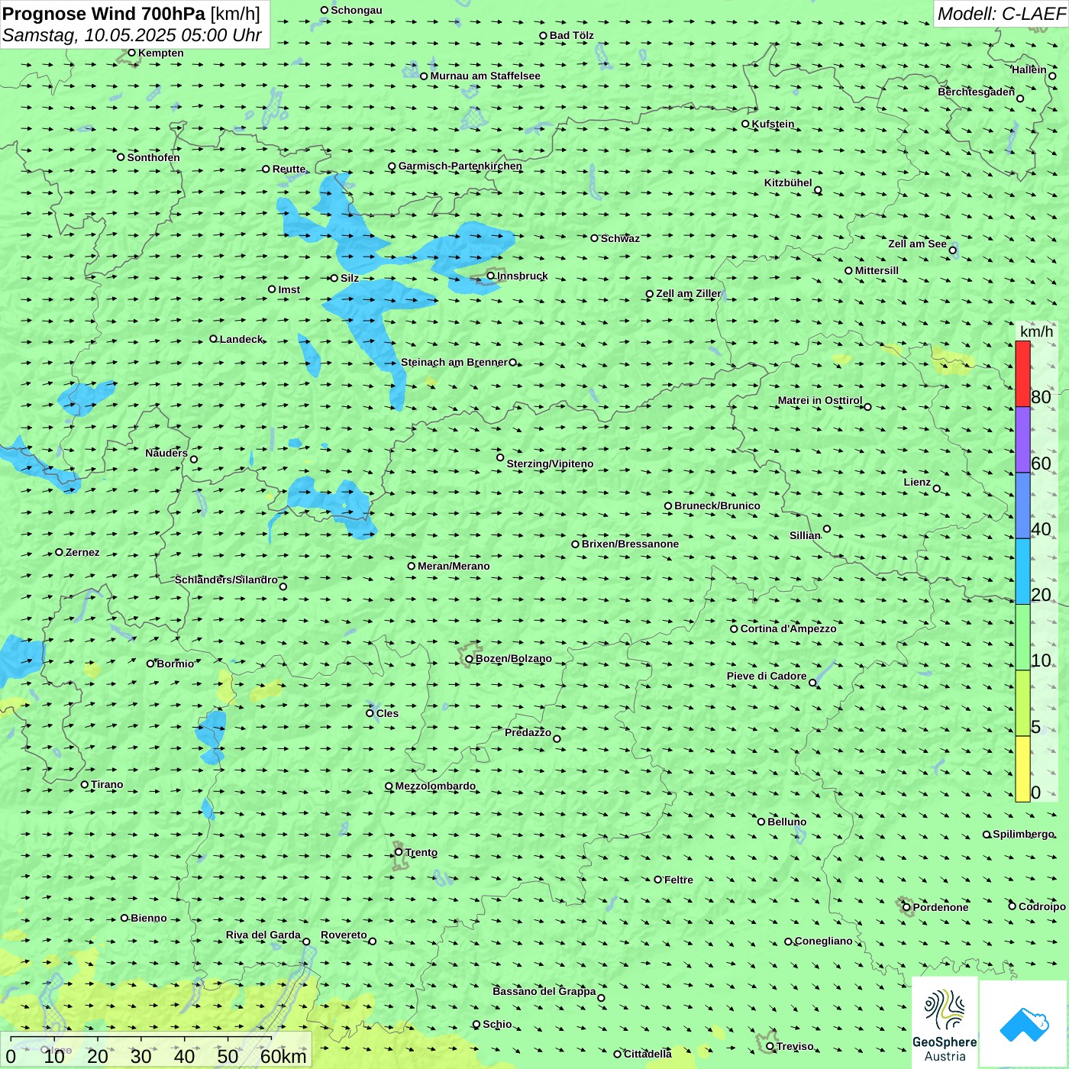Click the Bozen/Bolzano city marker
The image size is (1069, 1069).
pos(470,659)
